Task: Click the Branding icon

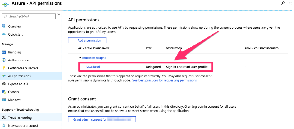Action: pos(4,52)
